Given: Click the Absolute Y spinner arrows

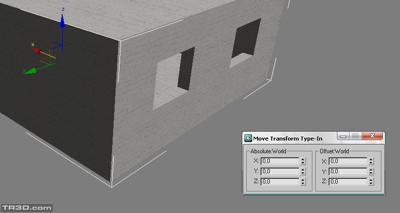Looking at the screenshot, I should pyautogui.click(x=303, y=171).
